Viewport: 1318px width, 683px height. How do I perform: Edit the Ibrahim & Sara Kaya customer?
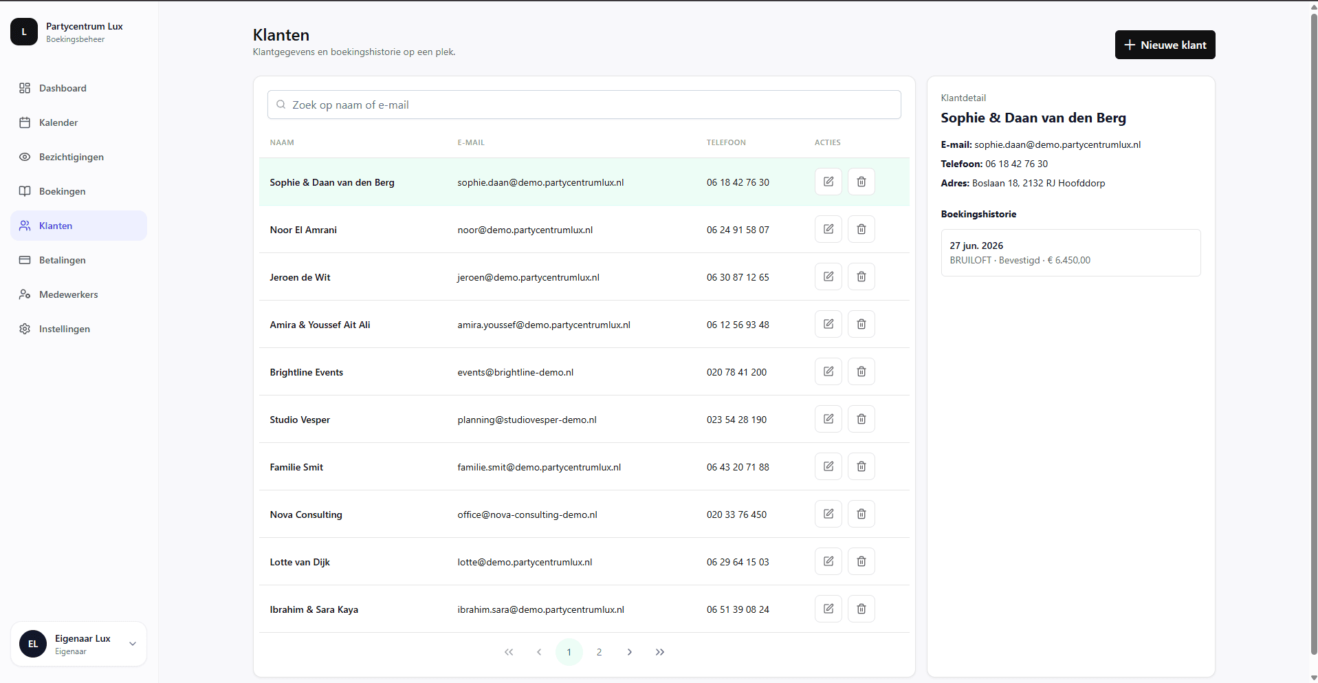point(828,609)
